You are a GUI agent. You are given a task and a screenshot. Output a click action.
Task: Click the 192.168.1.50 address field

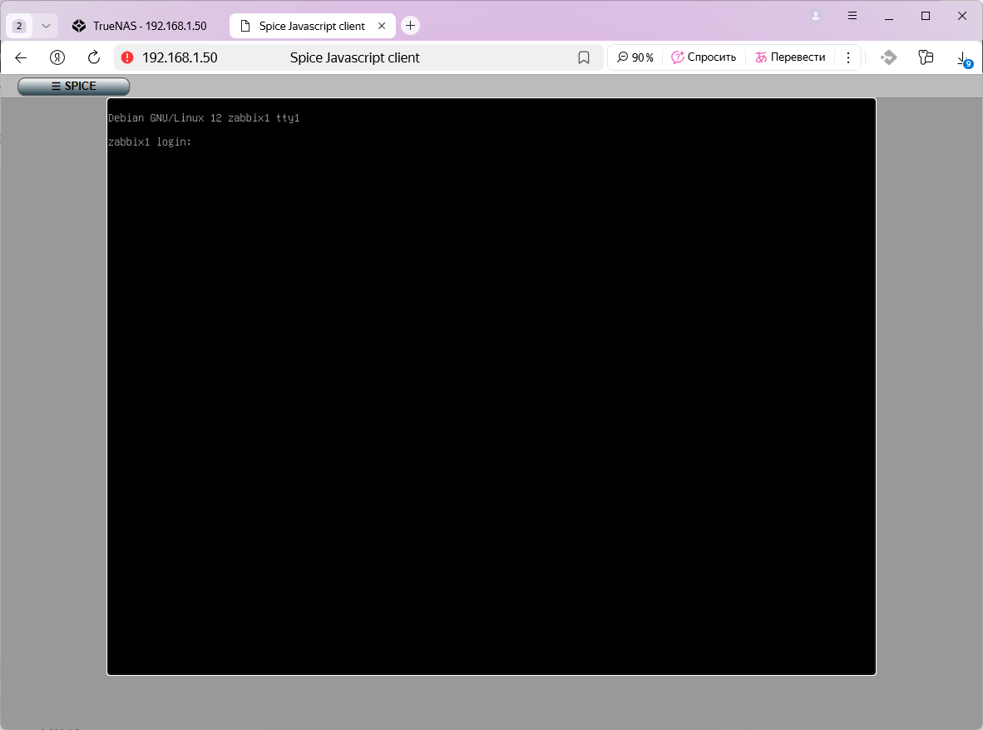[x=358, y=57]
